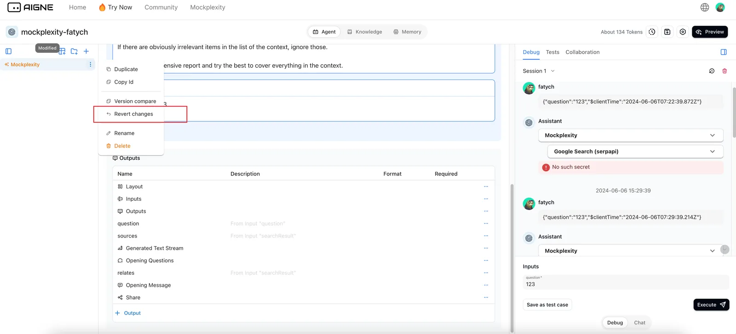Open the version history clock icon
The width and height of the screenshot is (736, 334).
(x=652, y=32)
